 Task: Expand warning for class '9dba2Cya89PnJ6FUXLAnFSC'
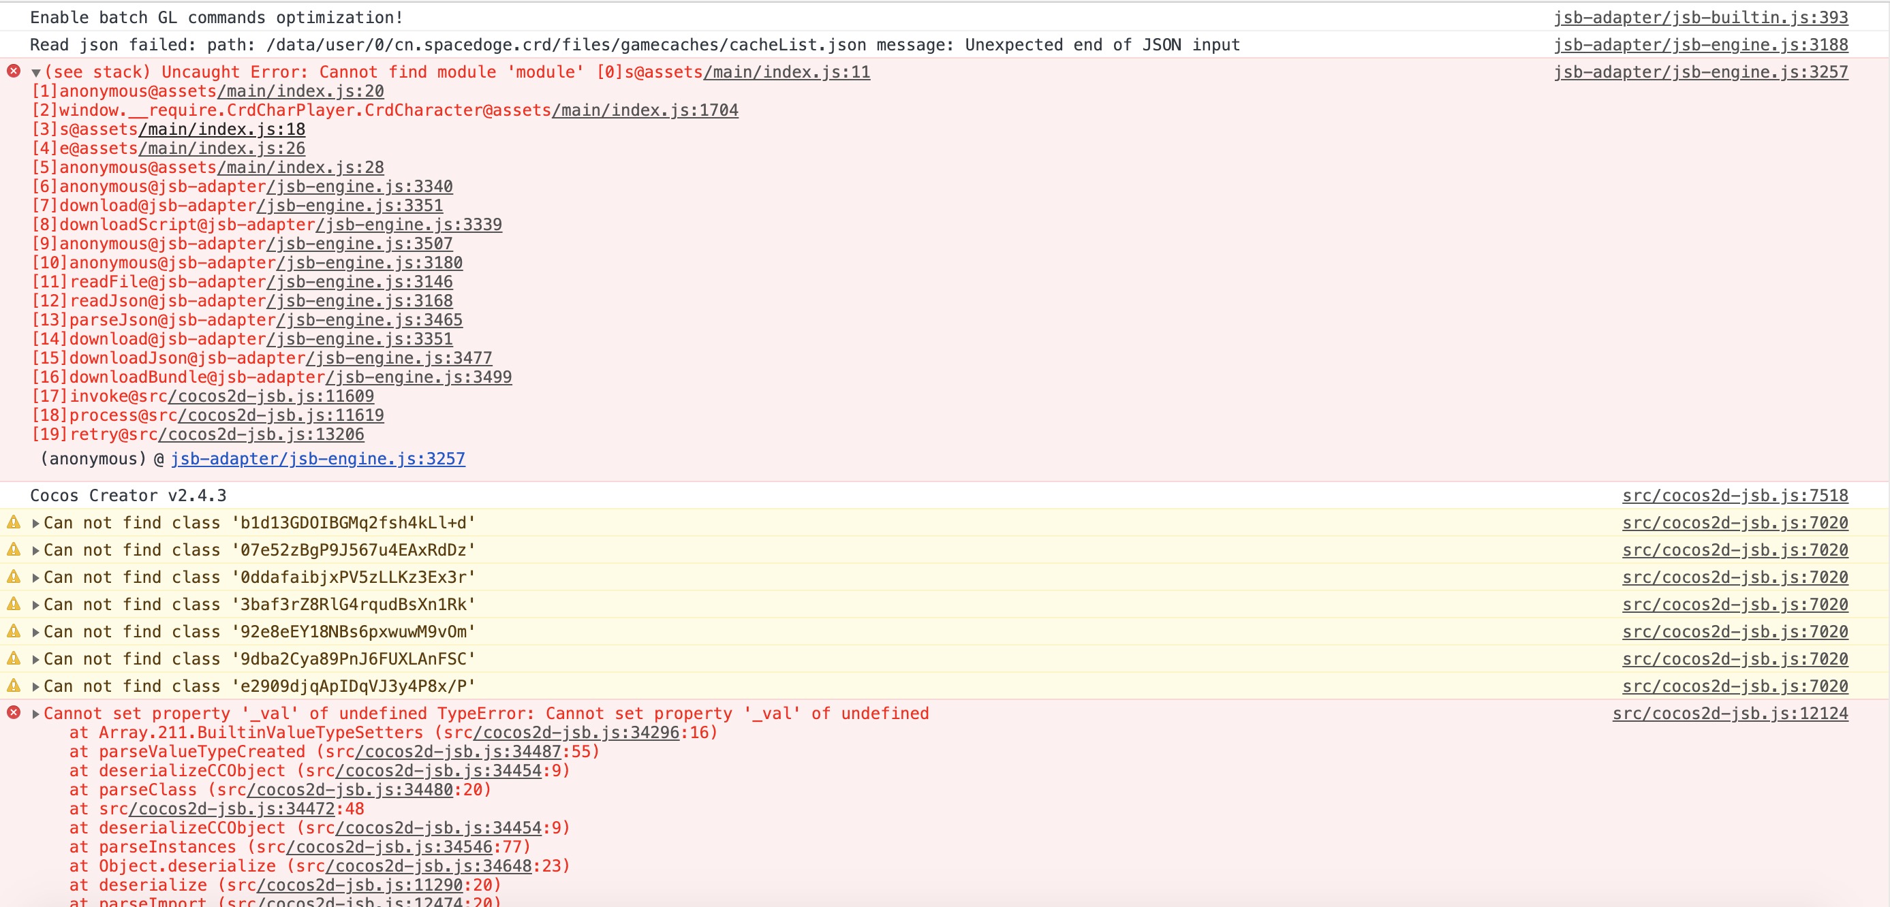35,659
